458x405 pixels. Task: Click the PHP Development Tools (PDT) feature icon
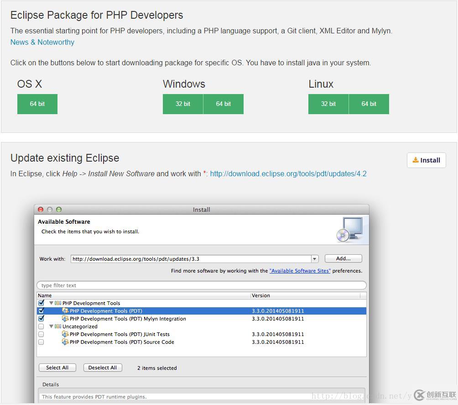[65, 311]
